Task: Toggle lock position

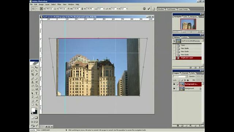Action: pyautogui.click(x=185, y=80)
